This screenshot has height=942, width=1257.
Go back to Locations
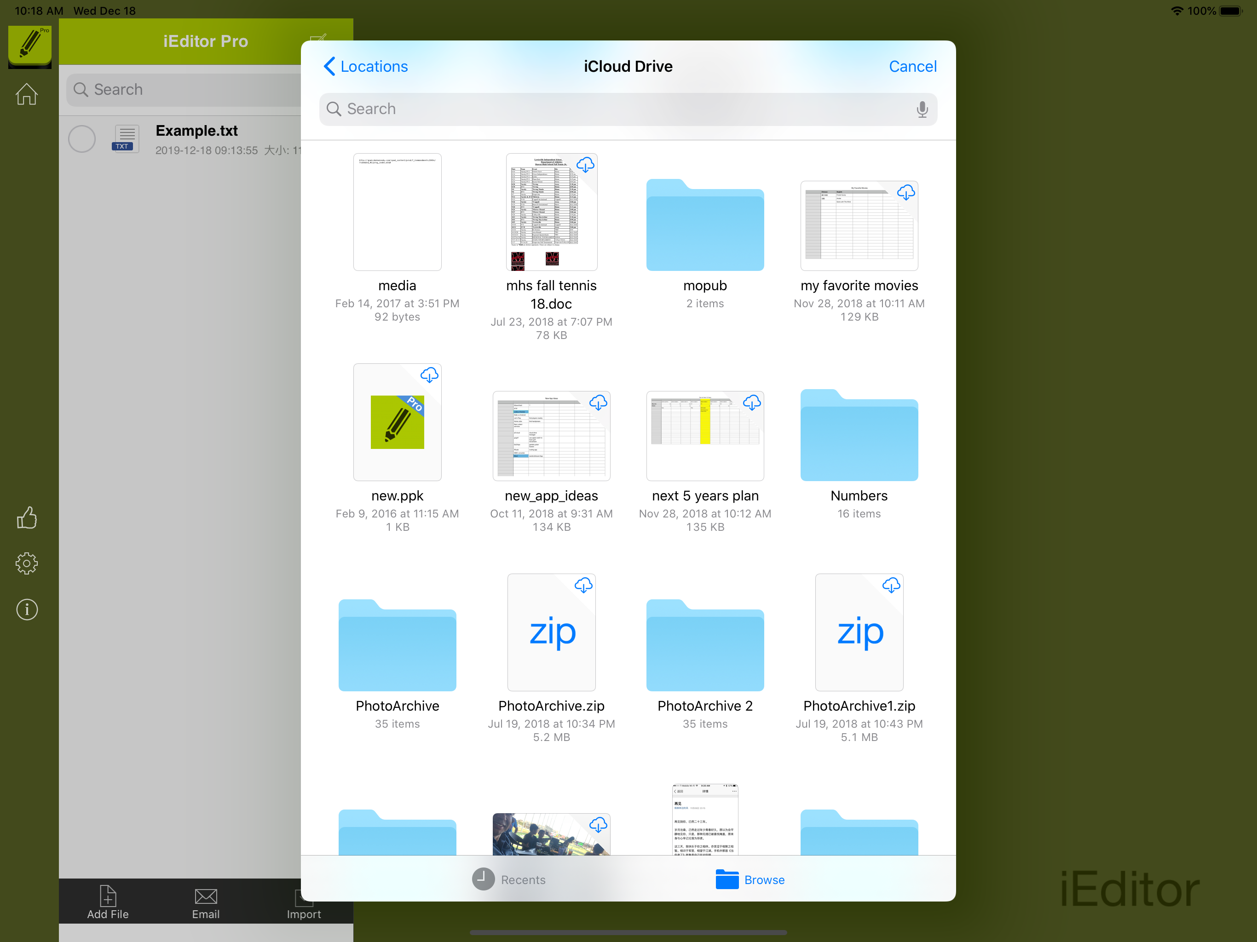tap(365, 67)
